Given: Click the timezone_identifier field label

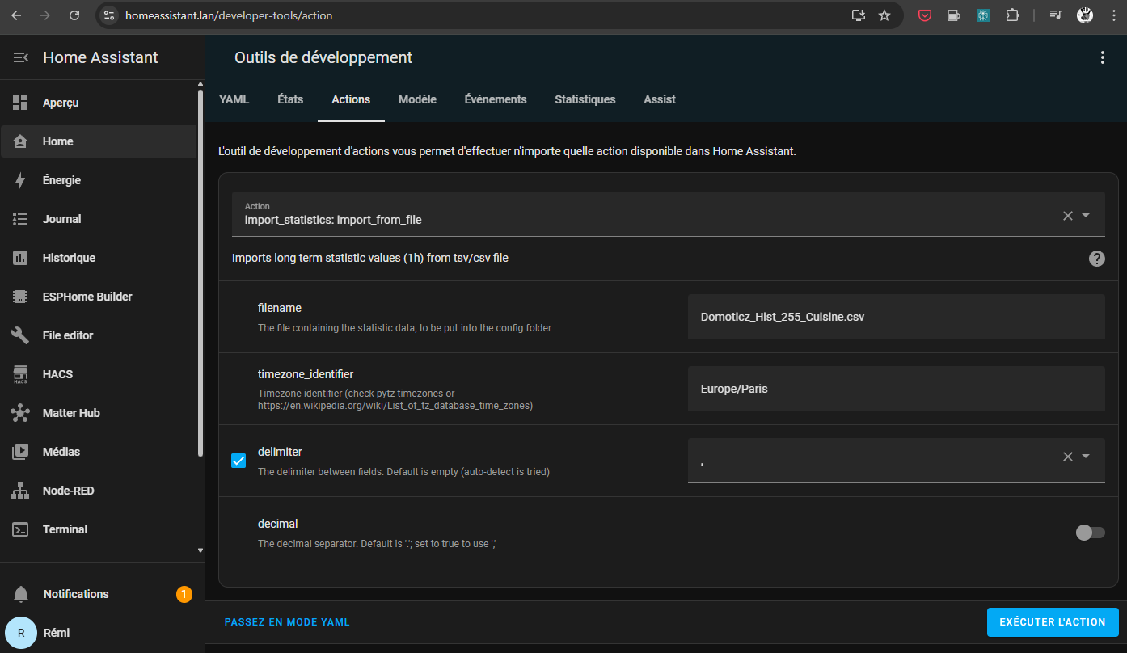Looking at the screenshot, I should [x=306, y=374].
